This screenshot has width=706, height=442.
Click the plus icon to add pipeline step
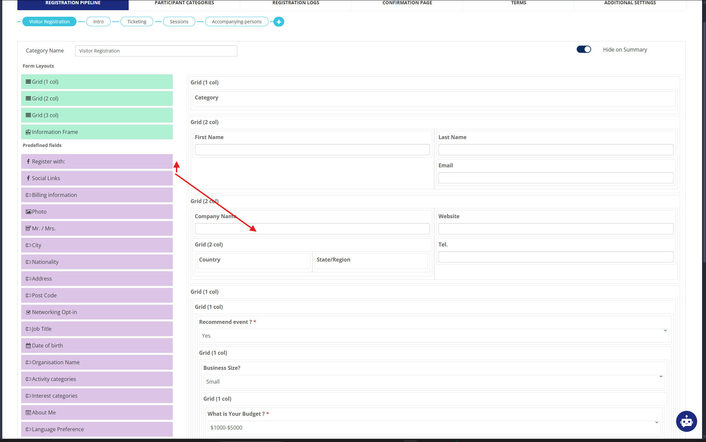(279, 22)
